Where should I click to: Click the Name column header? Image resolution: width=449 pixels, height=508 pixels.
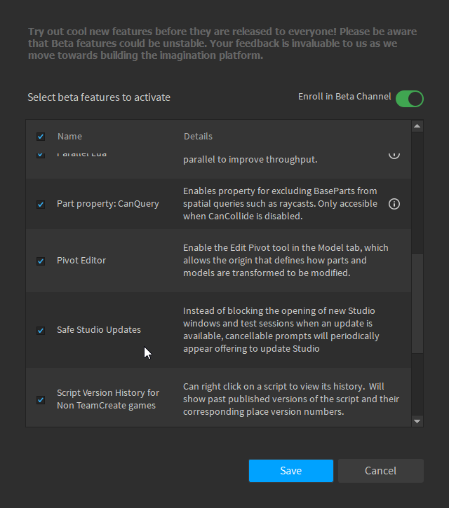click(69, 137)
